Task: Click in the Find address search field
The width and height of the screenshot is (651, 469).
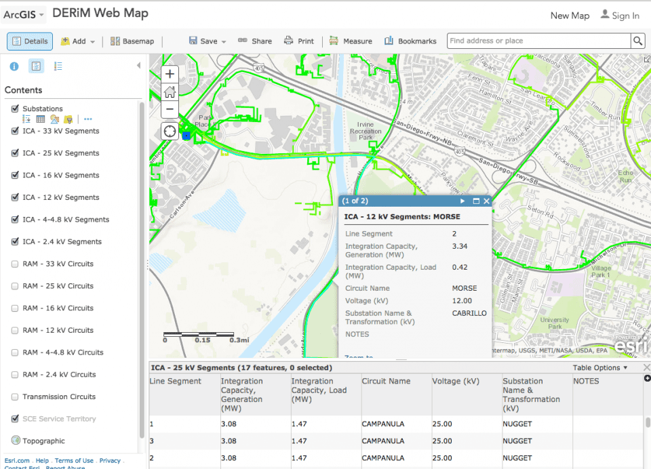Action: [x=538, y=41]
